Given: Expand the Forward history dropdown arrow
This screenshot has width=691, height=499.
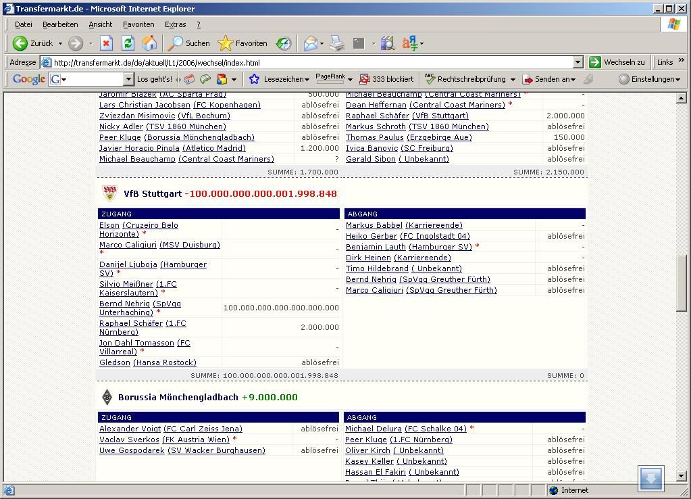Looking at the screenshot, I should point(91,43).
